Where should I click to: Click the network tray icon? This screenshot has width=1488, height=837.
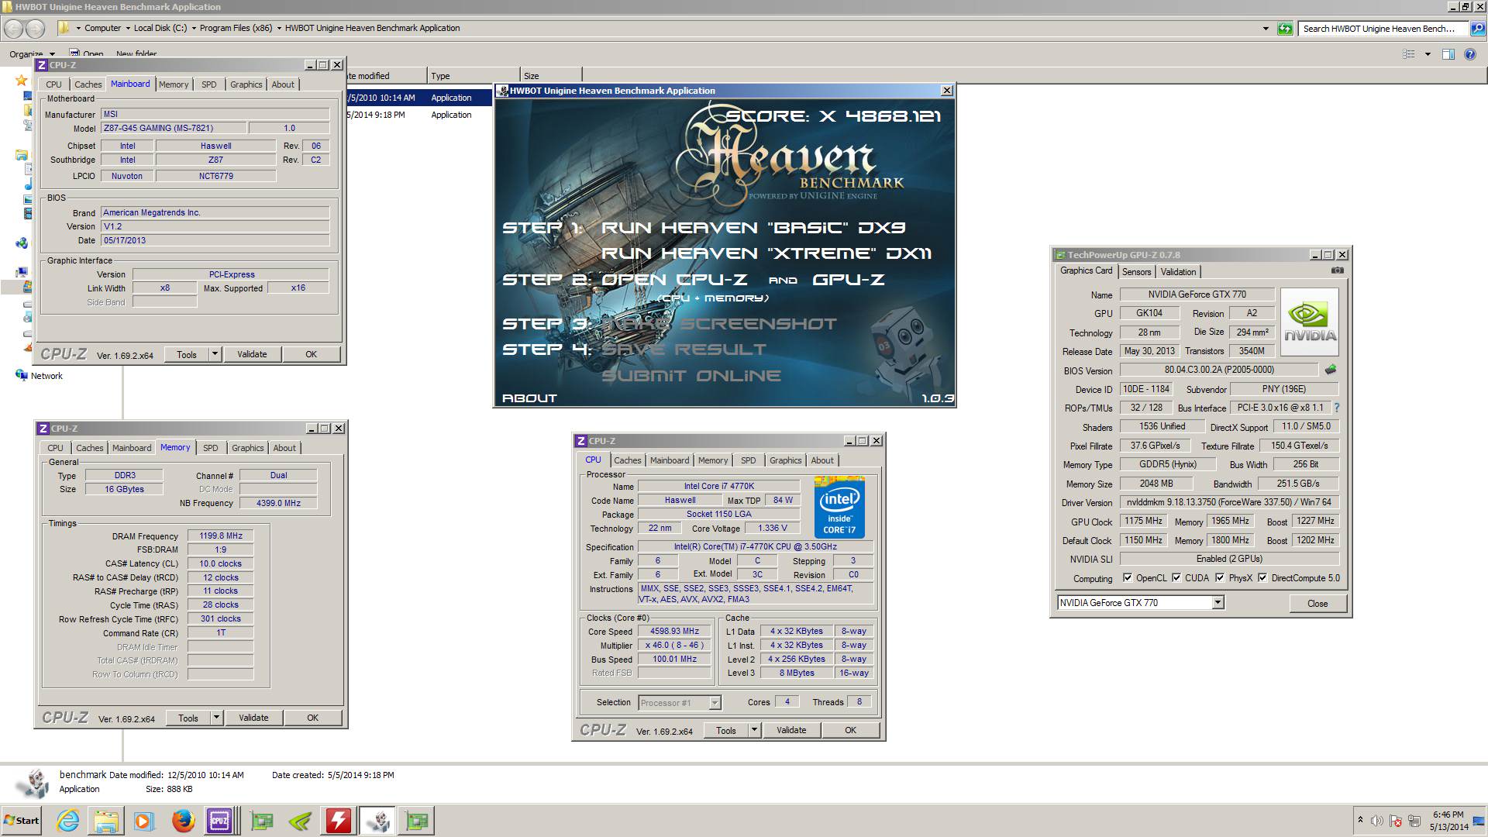tap(1414, 821)
